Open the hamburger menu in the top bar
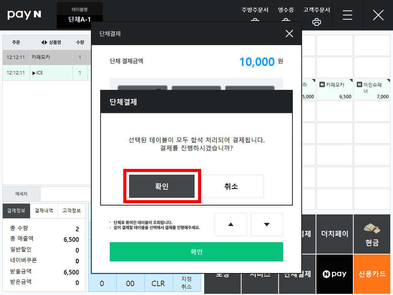The image size is (393, 295). (x=348, y=15)
